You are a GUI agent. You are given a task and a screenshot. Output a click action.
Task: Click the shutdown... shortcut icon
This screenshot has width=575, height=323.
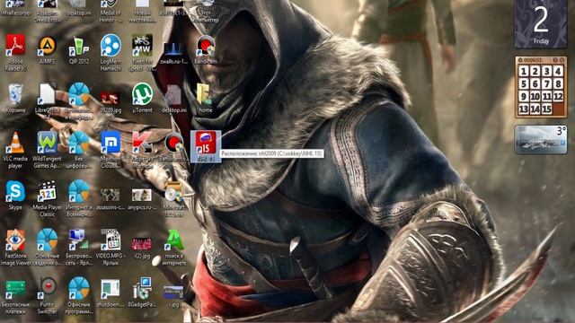[111, 289]
